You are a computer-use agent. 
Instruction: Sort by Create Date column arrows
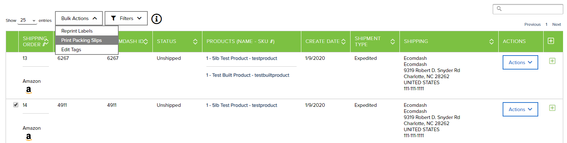coord(343,42)
